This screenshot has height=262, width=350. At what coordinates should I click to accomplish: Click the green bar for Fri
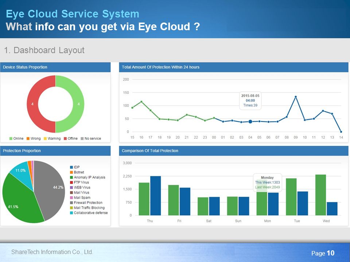coord(174,200)
